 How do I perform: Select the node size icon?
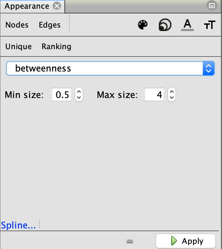pyautogui.click(x=165, y=25)
